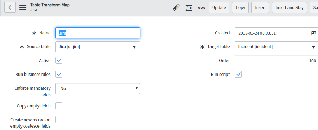
Task: Click the Created date field
Action: tap(272, 33)
